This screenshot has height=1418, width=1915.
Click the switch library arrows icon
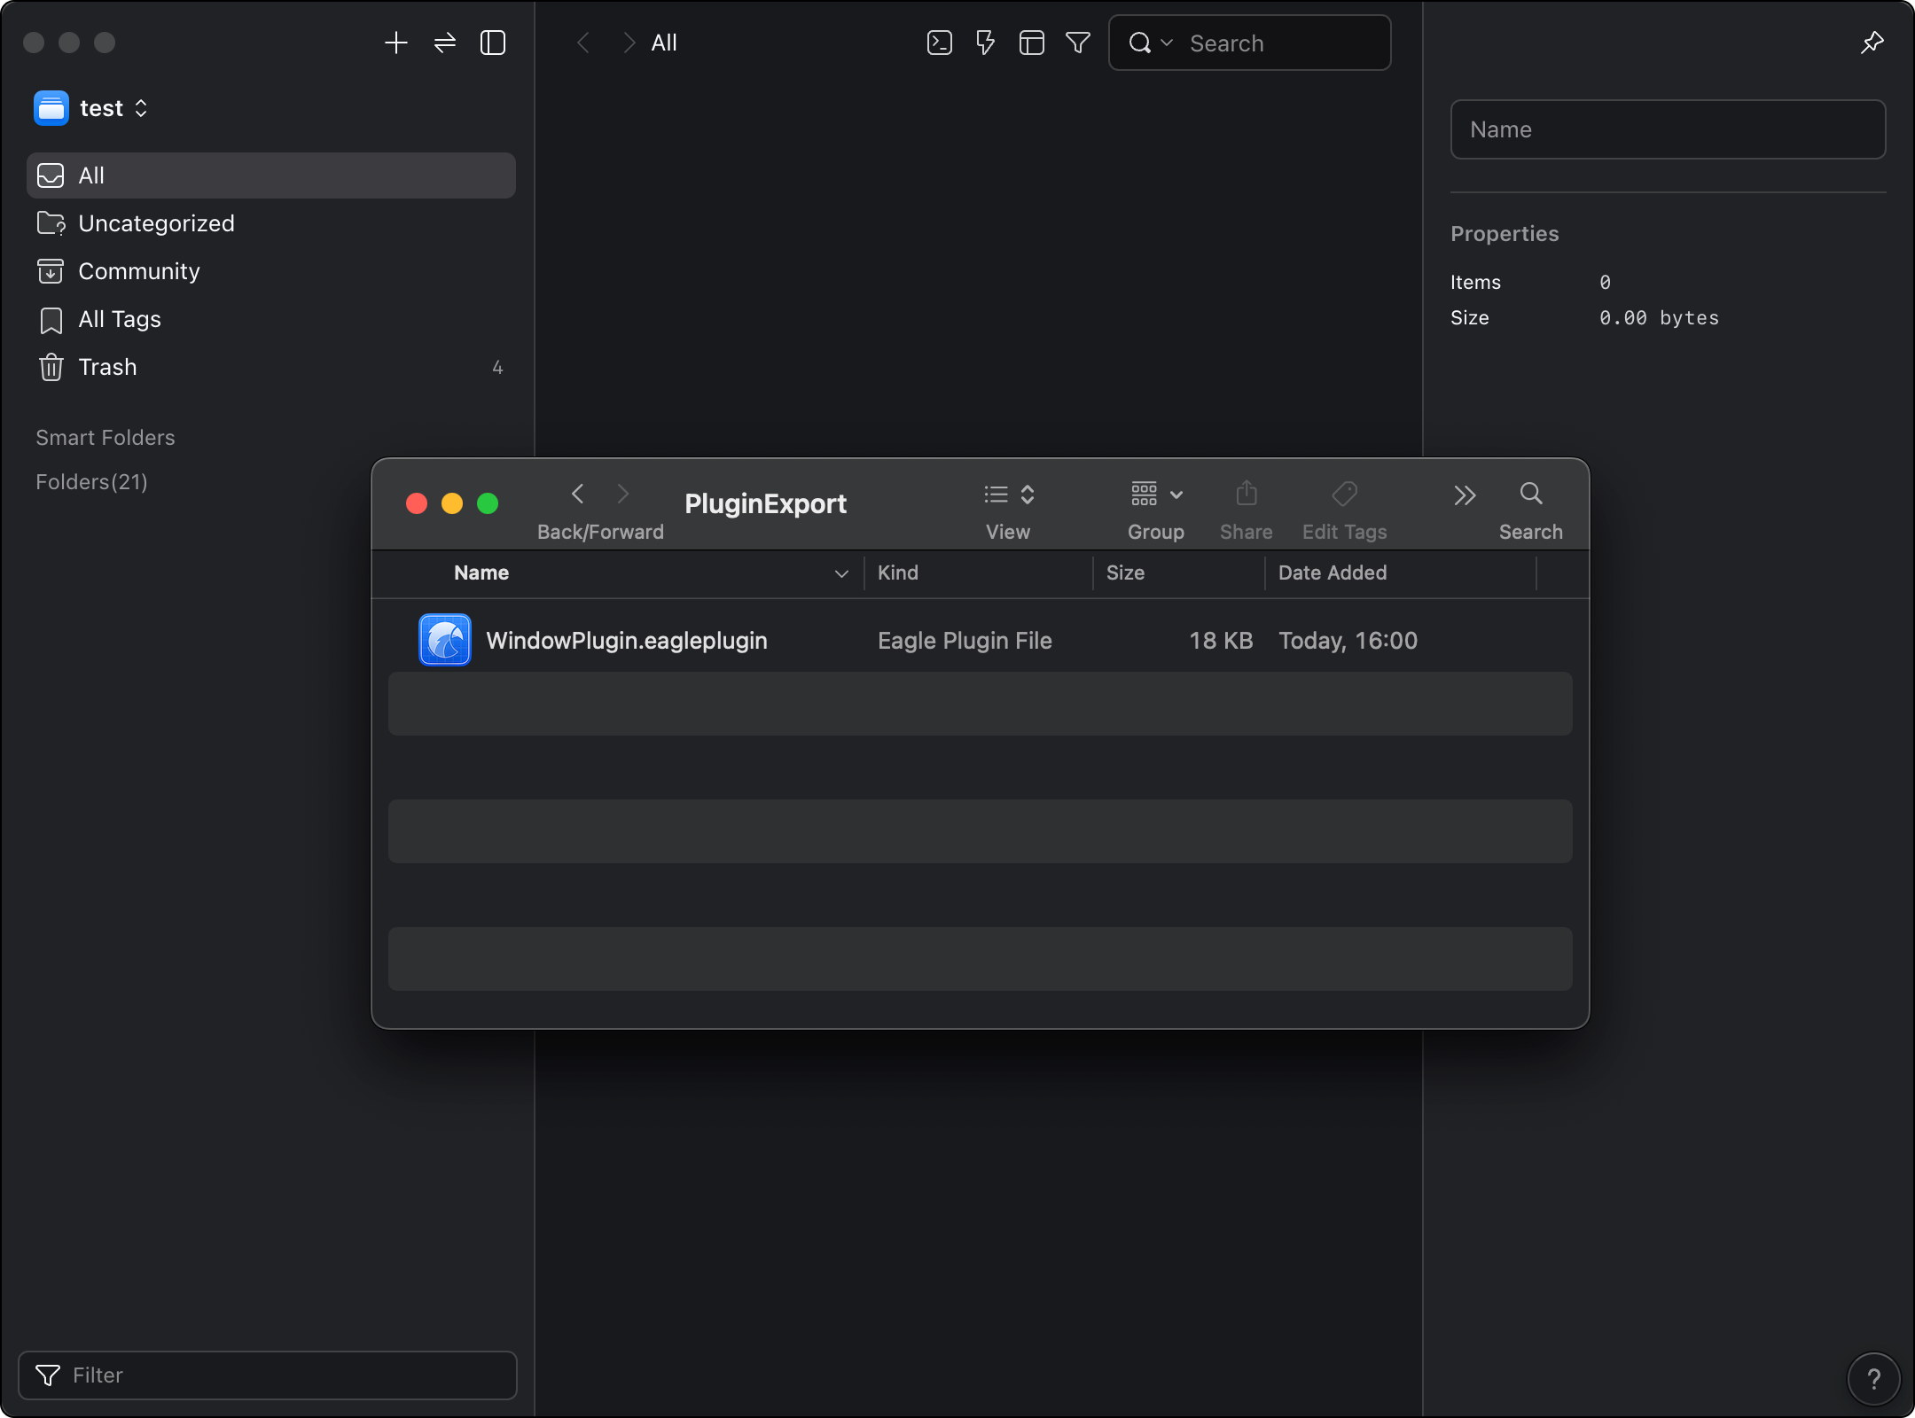pos(445,43)
